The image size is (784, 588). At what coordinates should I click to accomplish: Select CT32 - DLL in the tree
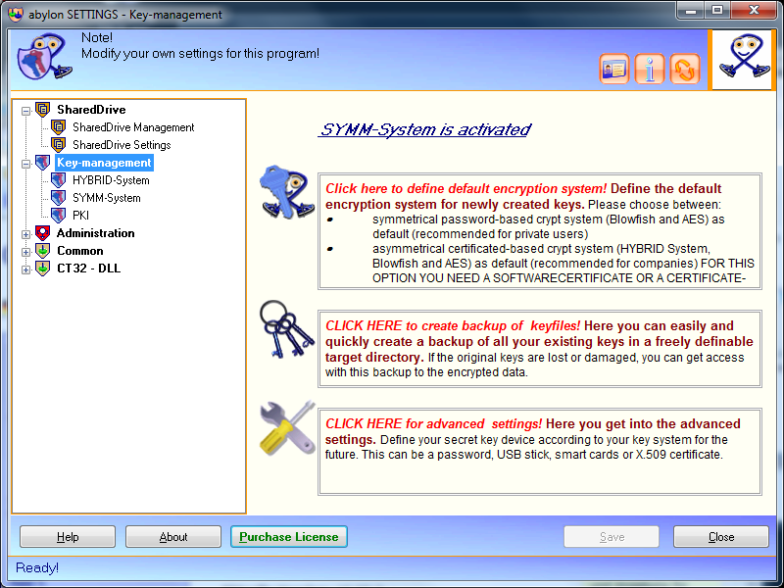click(88, 269)
